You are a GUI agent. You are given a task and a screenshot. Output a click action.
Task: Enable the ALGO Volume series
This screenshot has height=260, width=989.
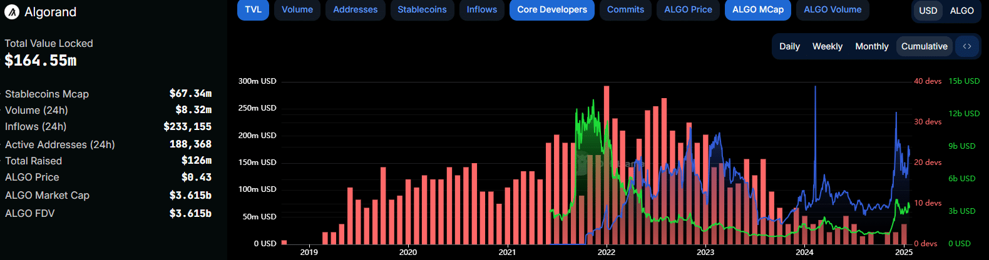(833, 10)
